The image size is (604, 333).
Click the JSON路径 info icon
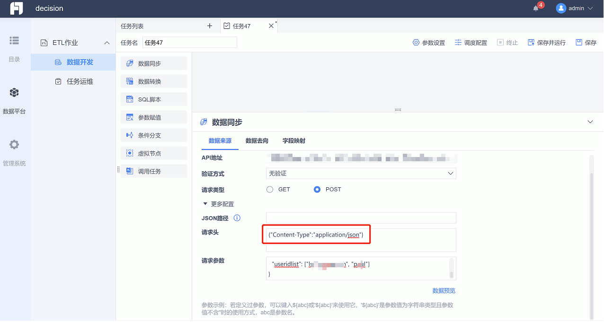[x=237, y=218]
